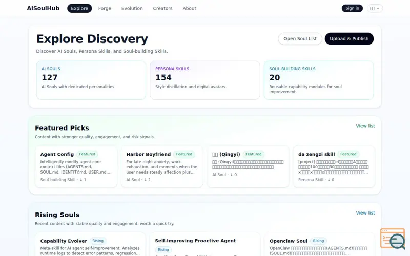Click Upload & Publish button

pyautogui.click(x=349, y=39)
